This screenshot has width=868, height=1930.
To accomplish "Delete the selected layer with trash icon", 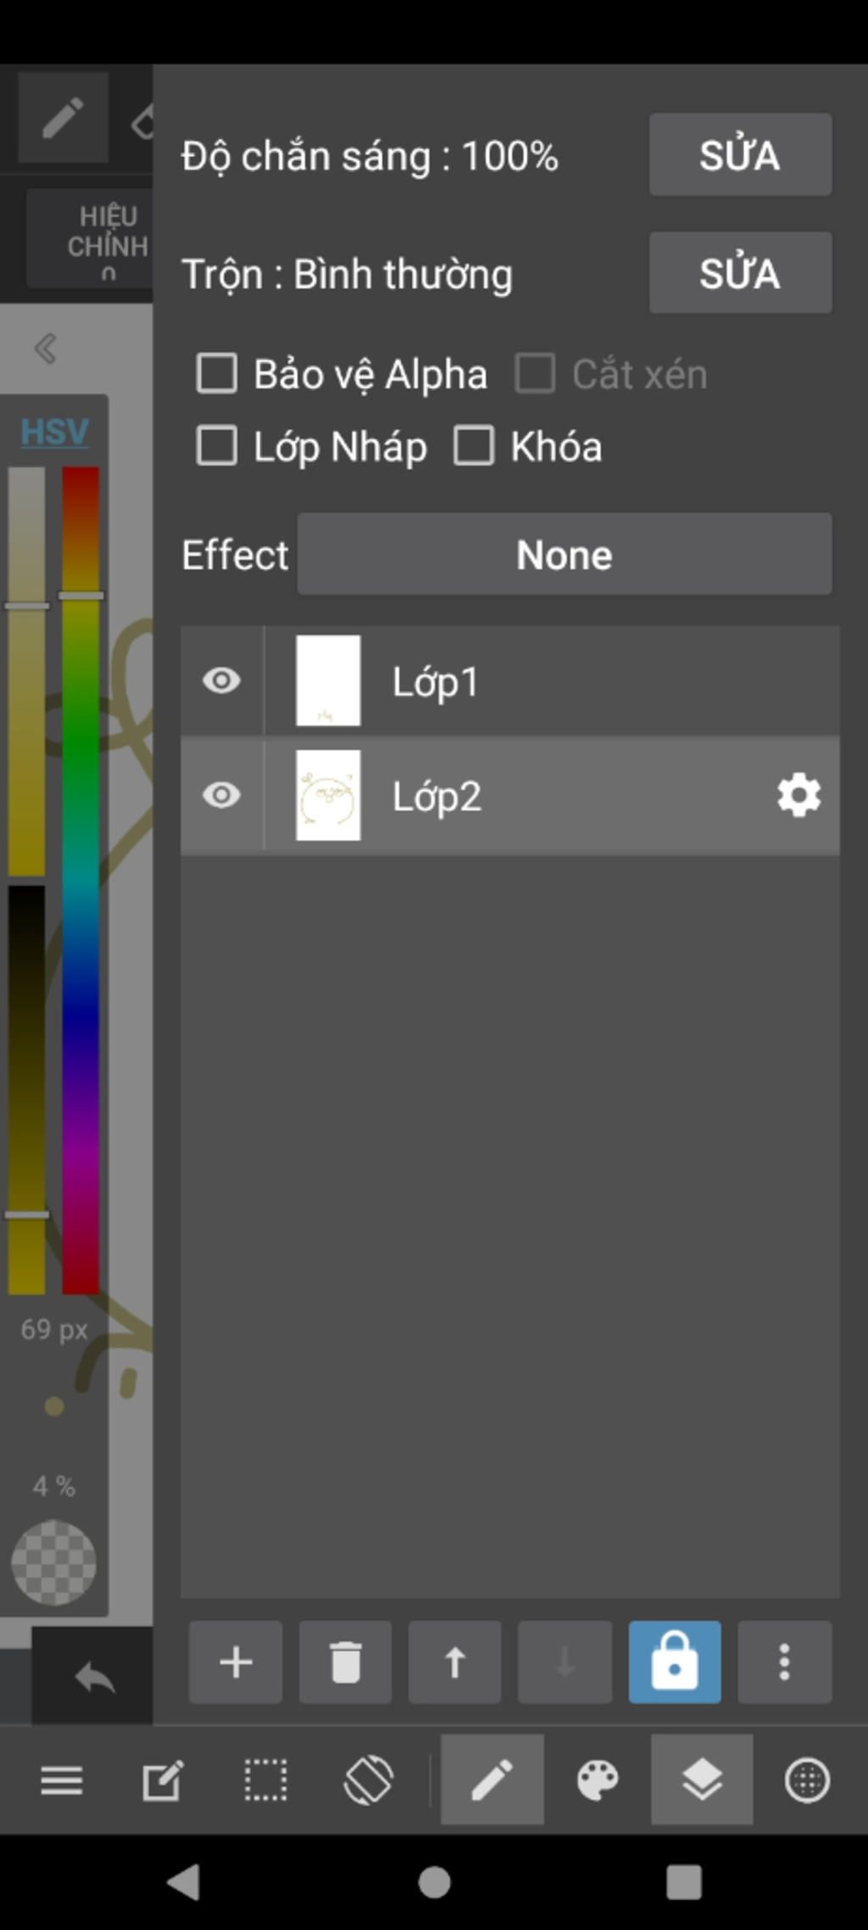I will [345, 1662].
